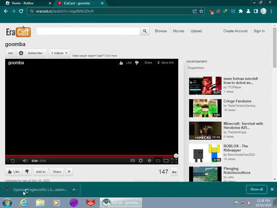Click the dislike thumb below the video

pos(27,171)
